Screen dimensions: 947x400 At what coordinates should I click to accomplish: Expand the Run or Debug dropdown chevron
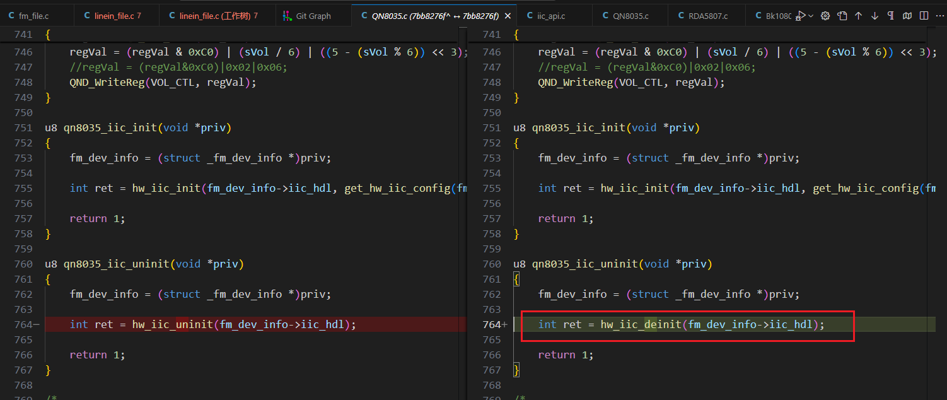(811, 16)
